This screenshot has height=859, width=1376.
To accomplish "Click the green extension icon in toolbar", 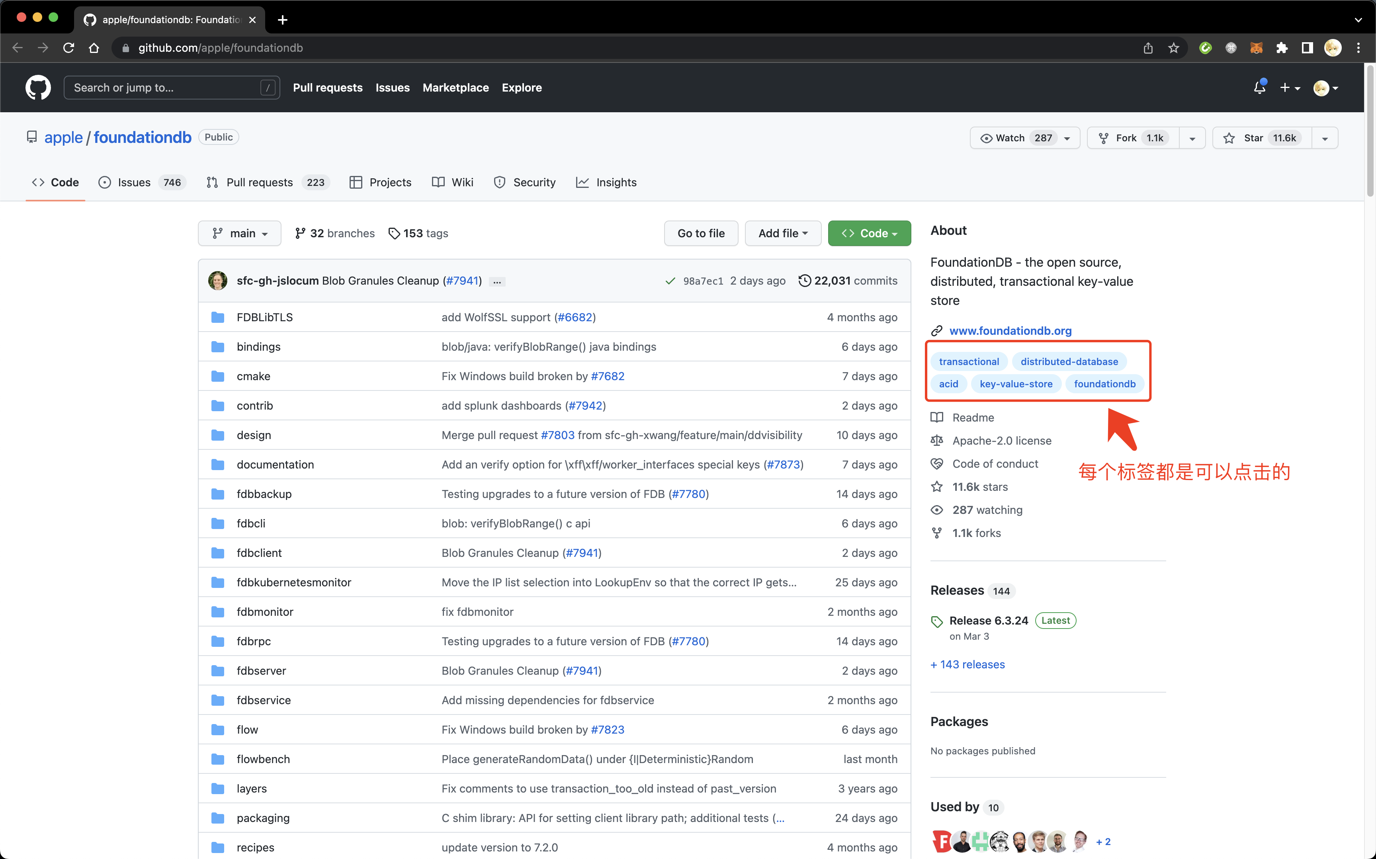I will (1205, 48).
